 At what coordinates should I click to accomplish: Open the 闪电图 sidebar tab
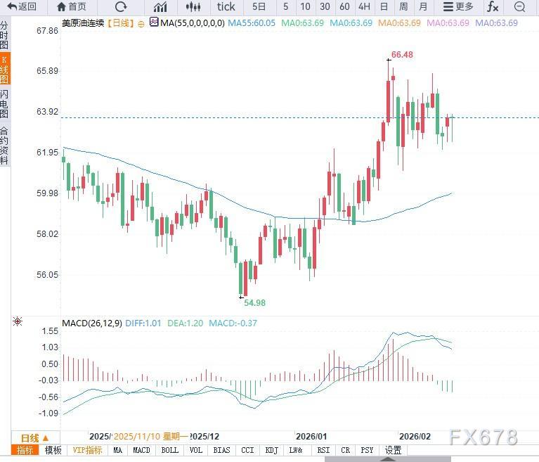coord(5,103)
